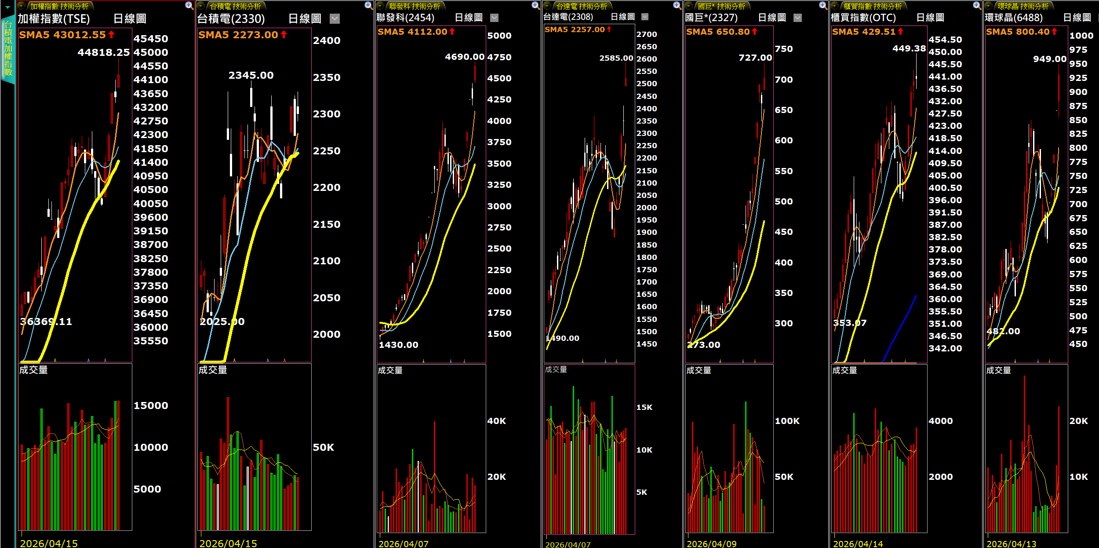Click the magnifier icon on the 台達電 panel

pyautogui.click(x=677, y=6)
